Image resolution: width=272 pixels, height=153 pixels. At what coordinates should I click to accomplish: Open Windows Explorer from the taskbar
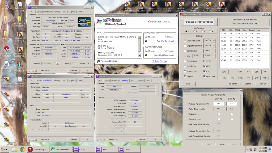[14, 149]
